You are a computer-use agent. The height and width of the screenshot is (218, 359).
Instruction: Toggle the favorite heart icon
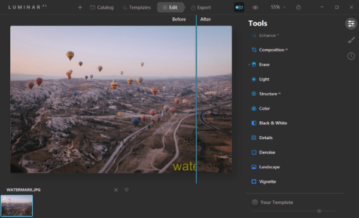(x=126, y=190)
